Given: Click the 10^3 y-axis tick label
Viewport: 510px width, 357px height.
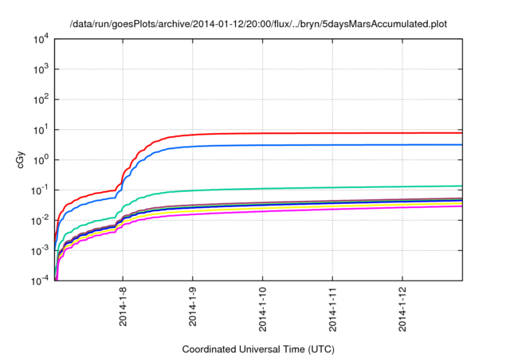Looking at the screenshot, I should [x=41, y=69].
